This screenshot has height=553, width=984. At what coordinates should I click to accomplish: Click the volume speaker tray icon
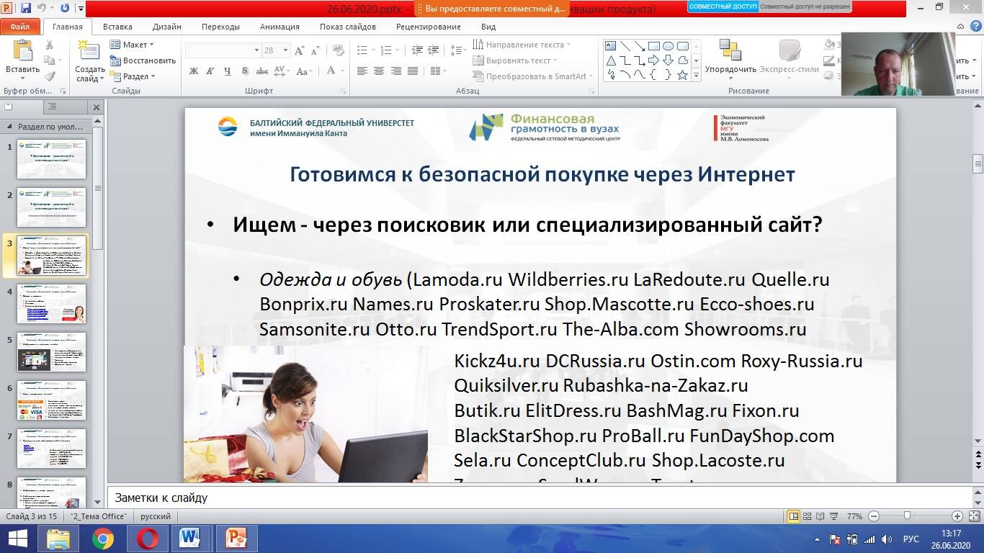click(886, 539)
